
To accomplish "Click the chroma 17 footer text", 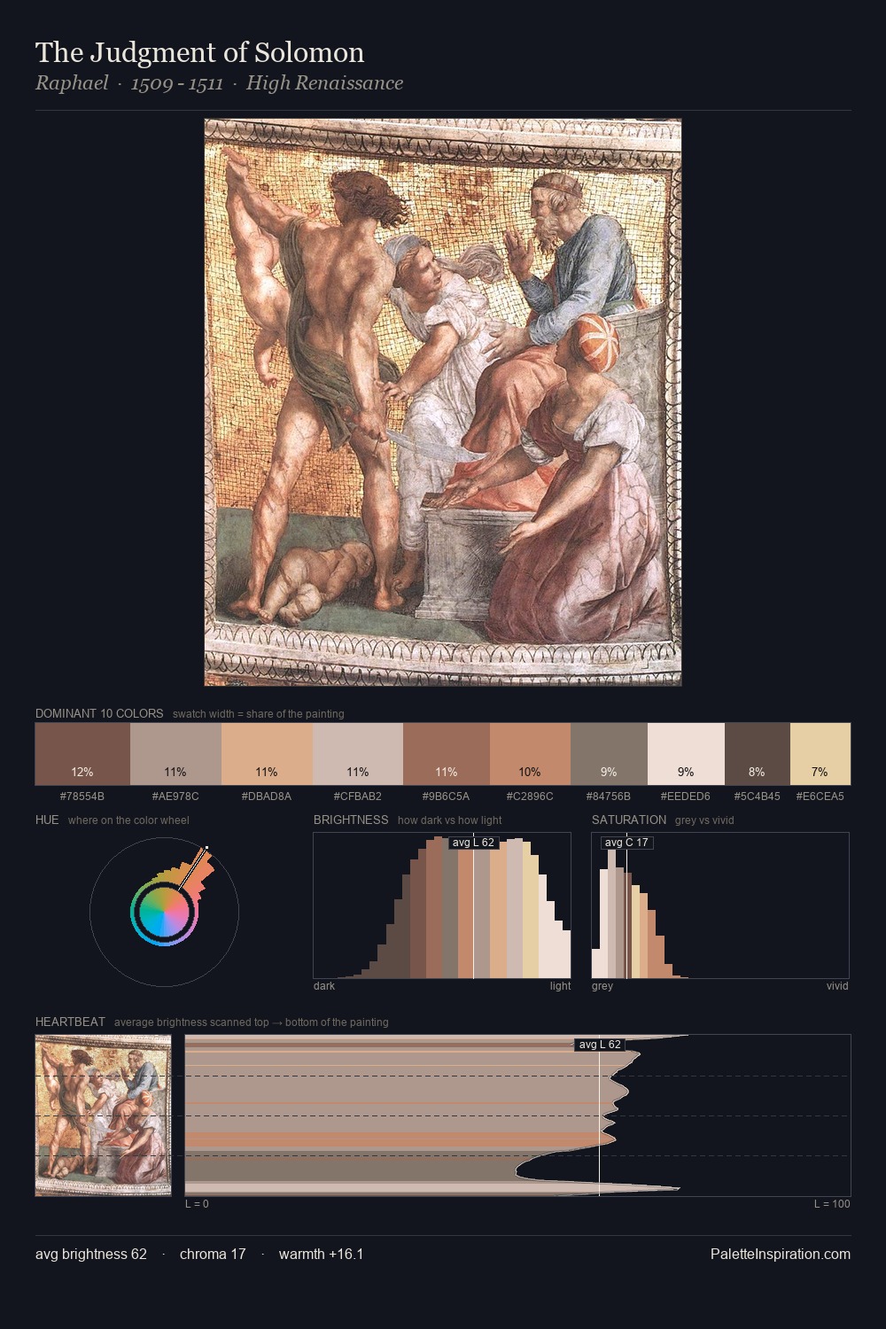I will click(x=213, y=1254).
